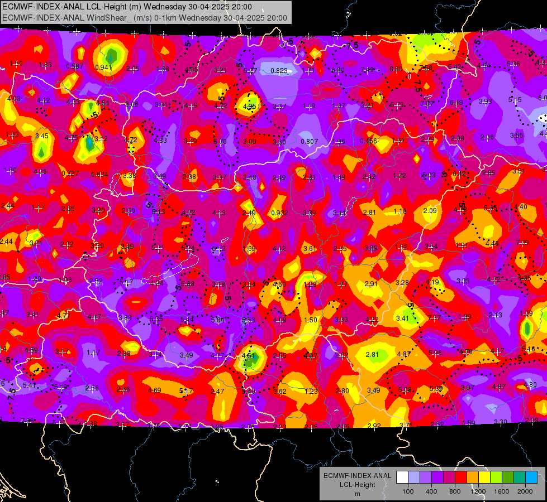Viewport: 547px width, 502px height.
Task: Select the yellow legend color swatch
Action: [484, 477]
